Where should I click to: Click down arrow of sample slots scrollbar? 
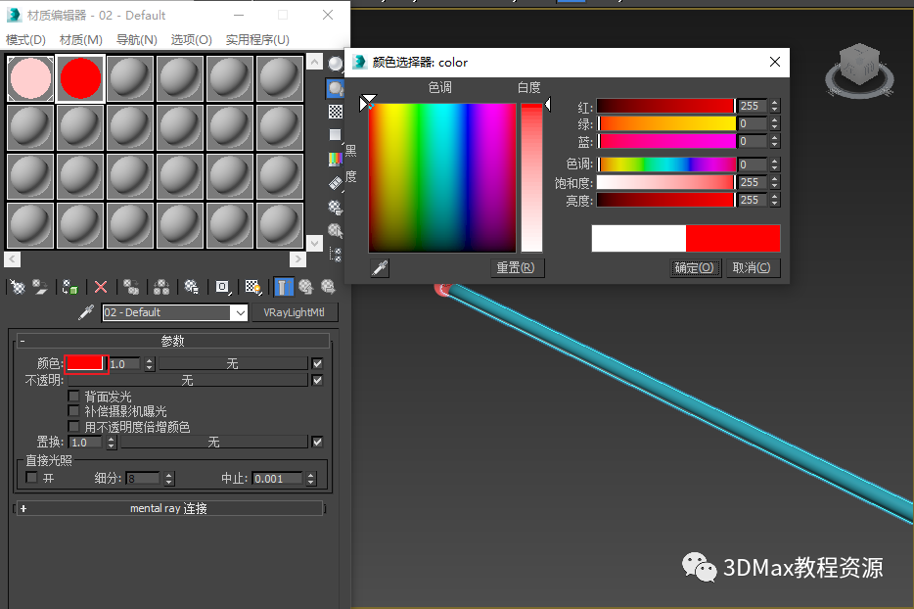pos(314,243)
